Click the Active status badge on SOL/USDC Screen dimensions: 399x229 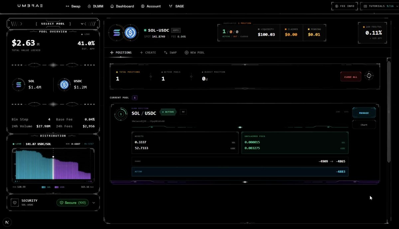168,112
